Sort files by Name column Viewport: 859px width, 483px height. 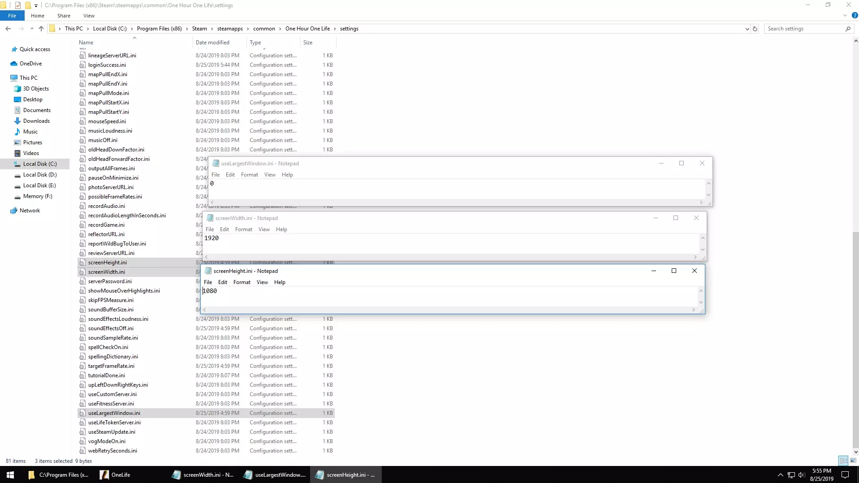134,43
